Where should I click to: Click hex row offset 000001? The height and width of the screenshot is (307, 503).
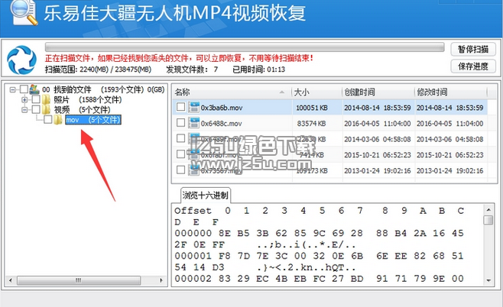193,256
